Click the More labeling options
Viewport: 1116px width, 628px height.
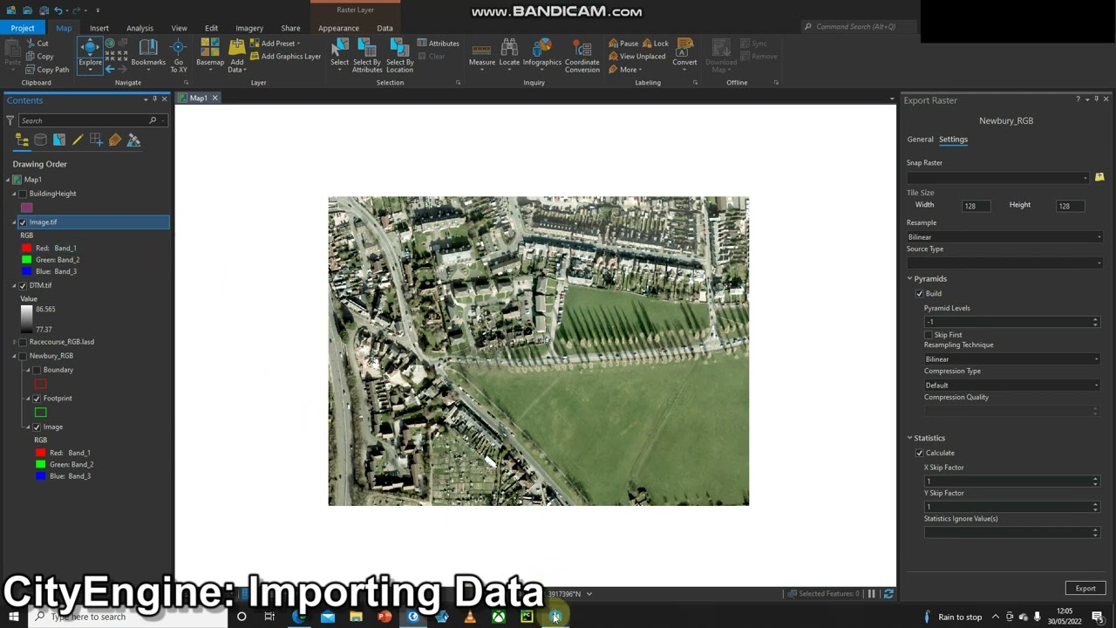(x=623, y=70)
